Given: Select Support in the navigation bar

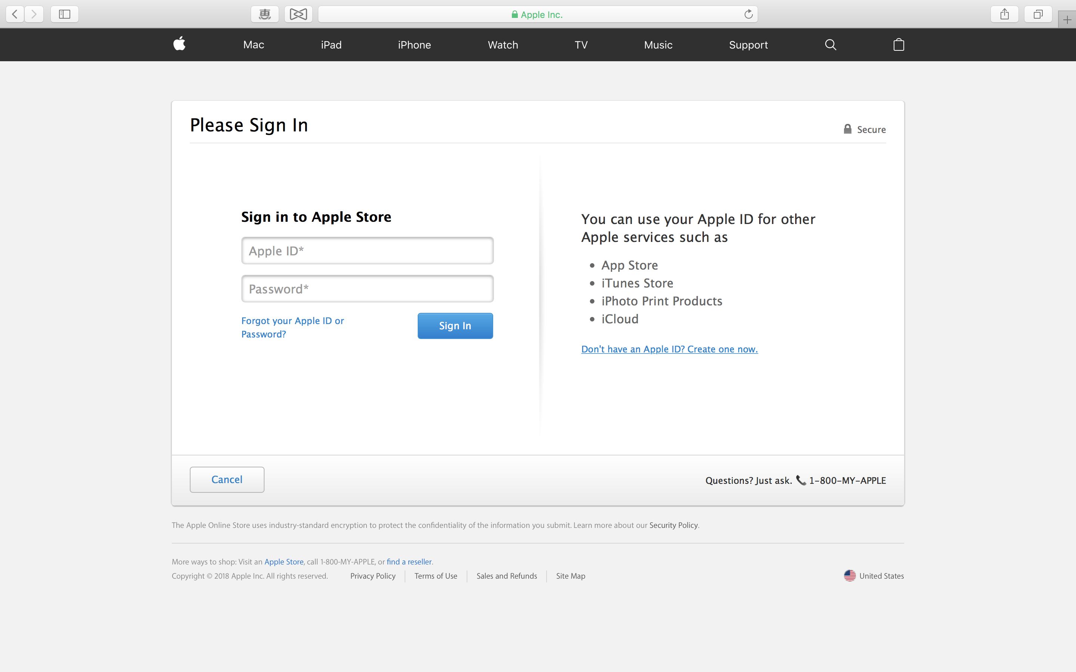Looking at the screenshot, I should point(748,45).
